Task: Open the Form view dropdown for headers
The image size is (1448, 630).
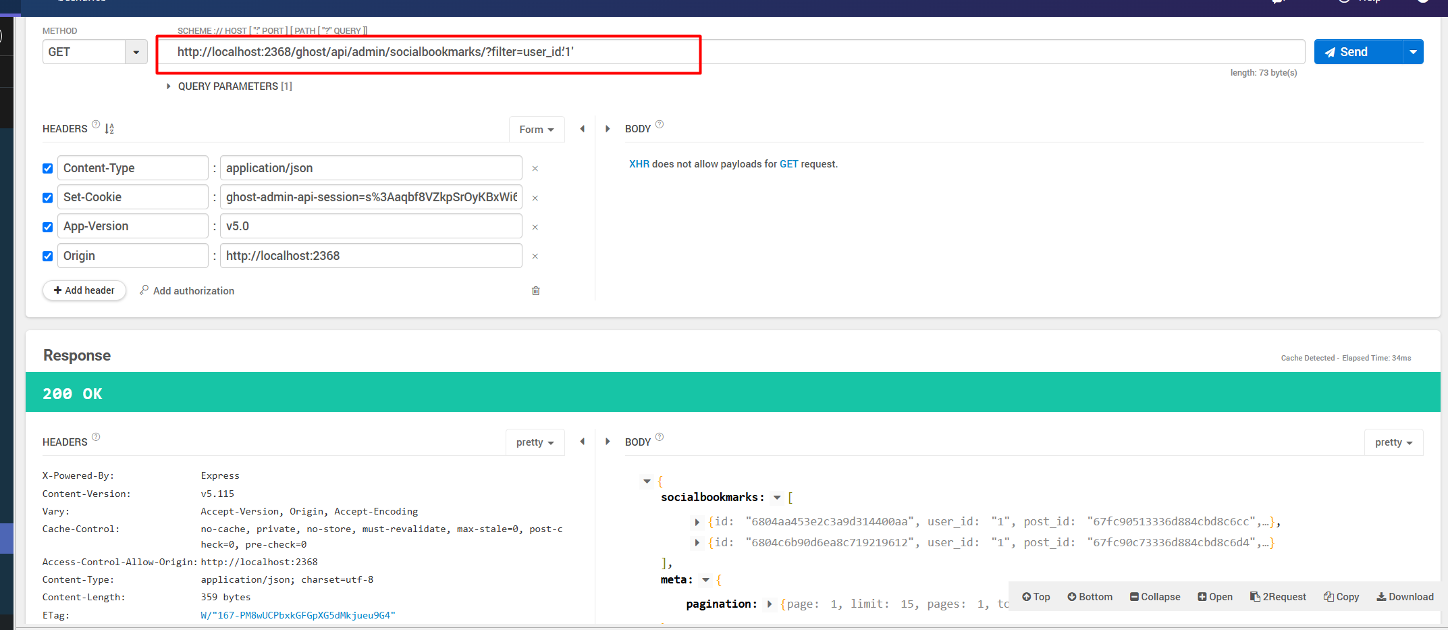Action: coord(536,130)
